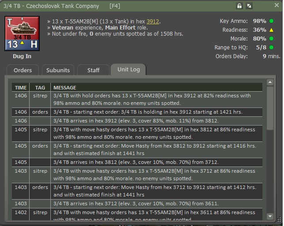The height and width of the screenshot is (226, 284).
Task: Click the 'Dug In' status label
Action: 22,56
